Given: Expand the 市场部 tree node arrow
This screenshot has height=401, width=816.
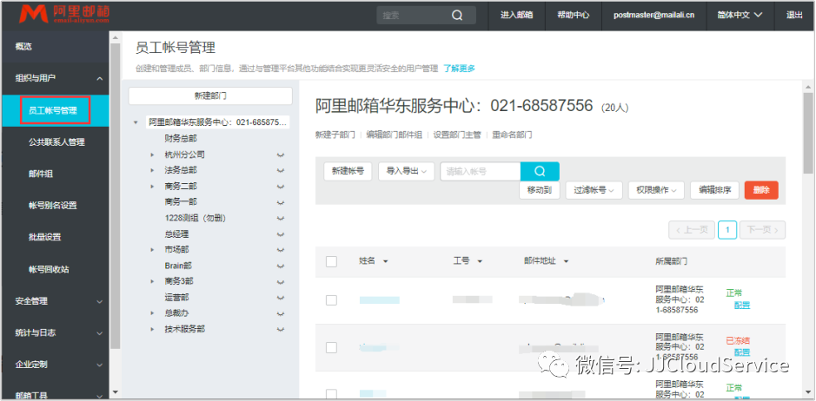Looking at the screenshot, I should click(x=152, y=250).
